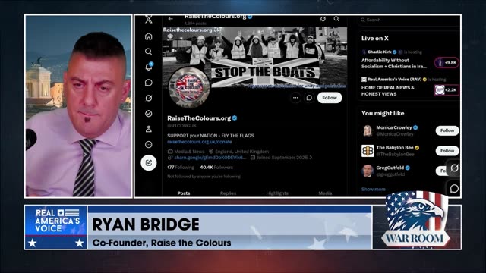Click Media & News category label
Screen dimensions: 486x273
[189, 152]
